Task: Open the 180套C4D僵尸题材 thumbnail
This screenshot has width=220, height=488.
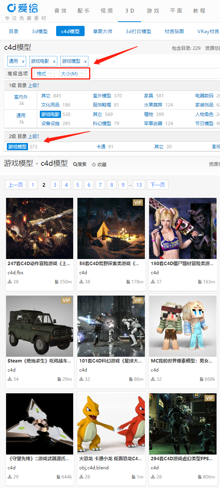Action: [183, 228]
